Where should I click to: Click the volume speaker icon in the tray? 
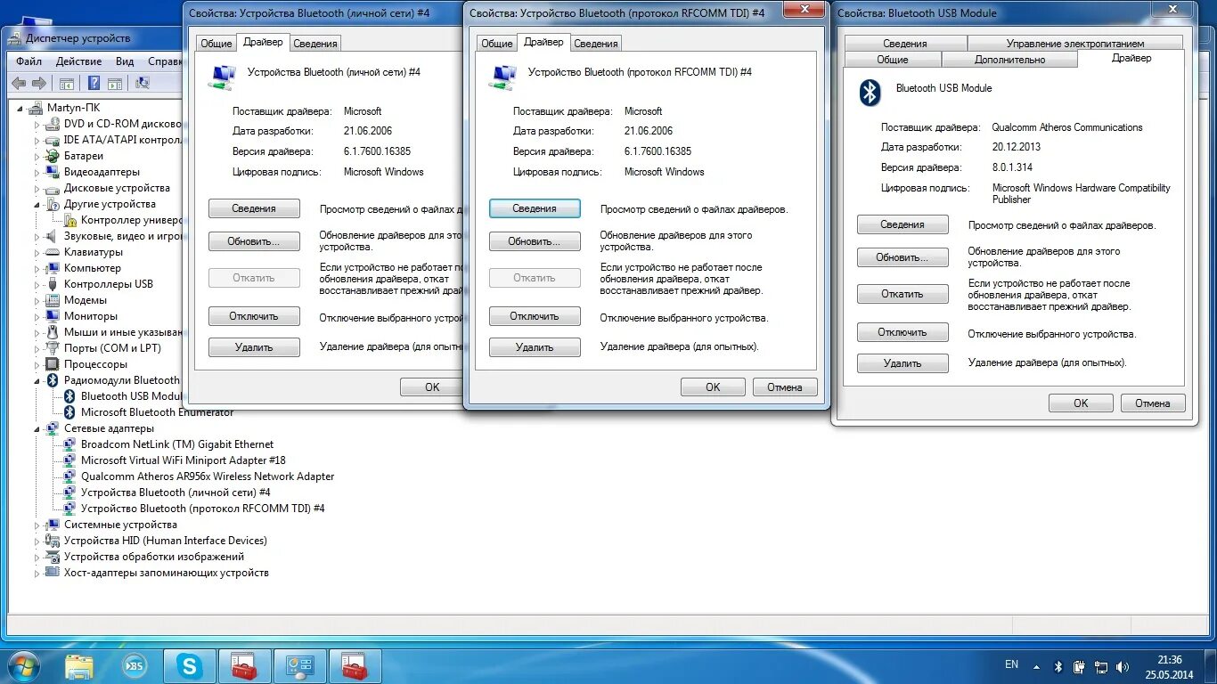[1122, 665]
